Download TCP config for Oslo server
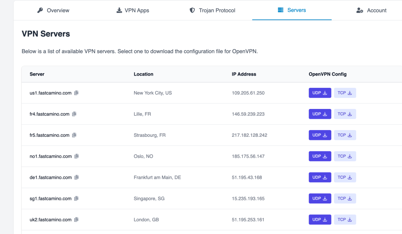The height and width of the screenshot is (234, 402). (345, 156)
